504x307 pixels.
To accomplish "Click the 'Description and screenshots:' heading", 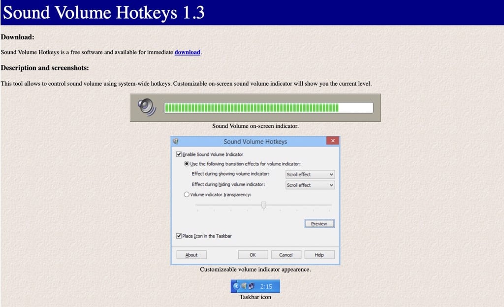I will [45, 68].
